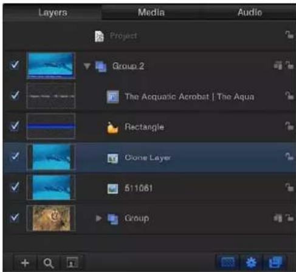The image size is (296, 272).
Task: Select The Acquatic Acrobat text layer name
Action: tap(190, 97)
